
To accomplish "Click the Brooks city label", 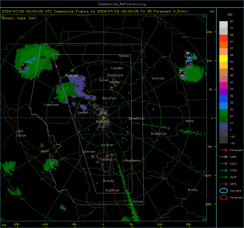I will pyautogui.click(x=193, y=190).
